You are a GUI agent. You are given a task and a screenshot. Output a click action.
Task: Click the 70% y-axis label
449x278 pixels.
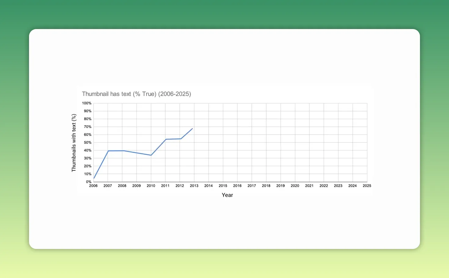point(87,126)
